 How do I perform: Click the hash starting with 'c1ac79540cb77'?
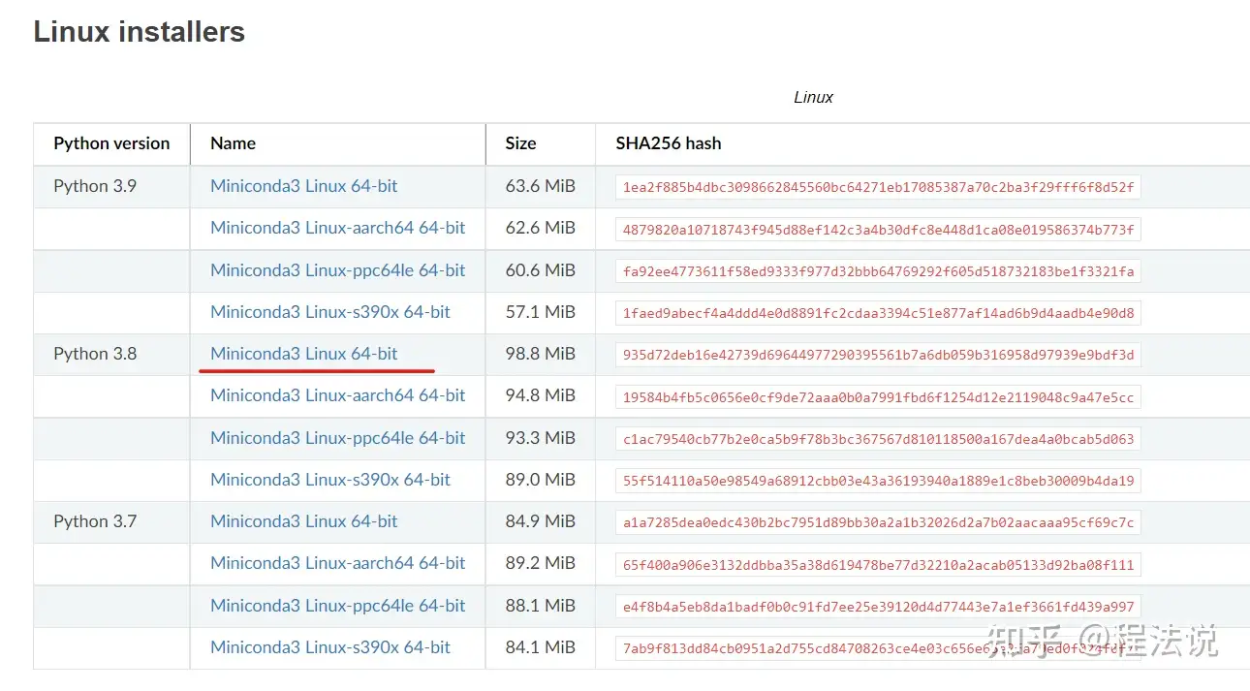pos(878,439)
